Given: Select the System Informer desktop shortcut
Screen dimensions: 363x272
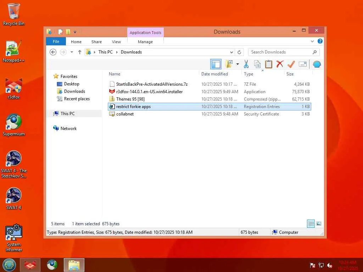Looking at the screenshot, I should (14, 238).
